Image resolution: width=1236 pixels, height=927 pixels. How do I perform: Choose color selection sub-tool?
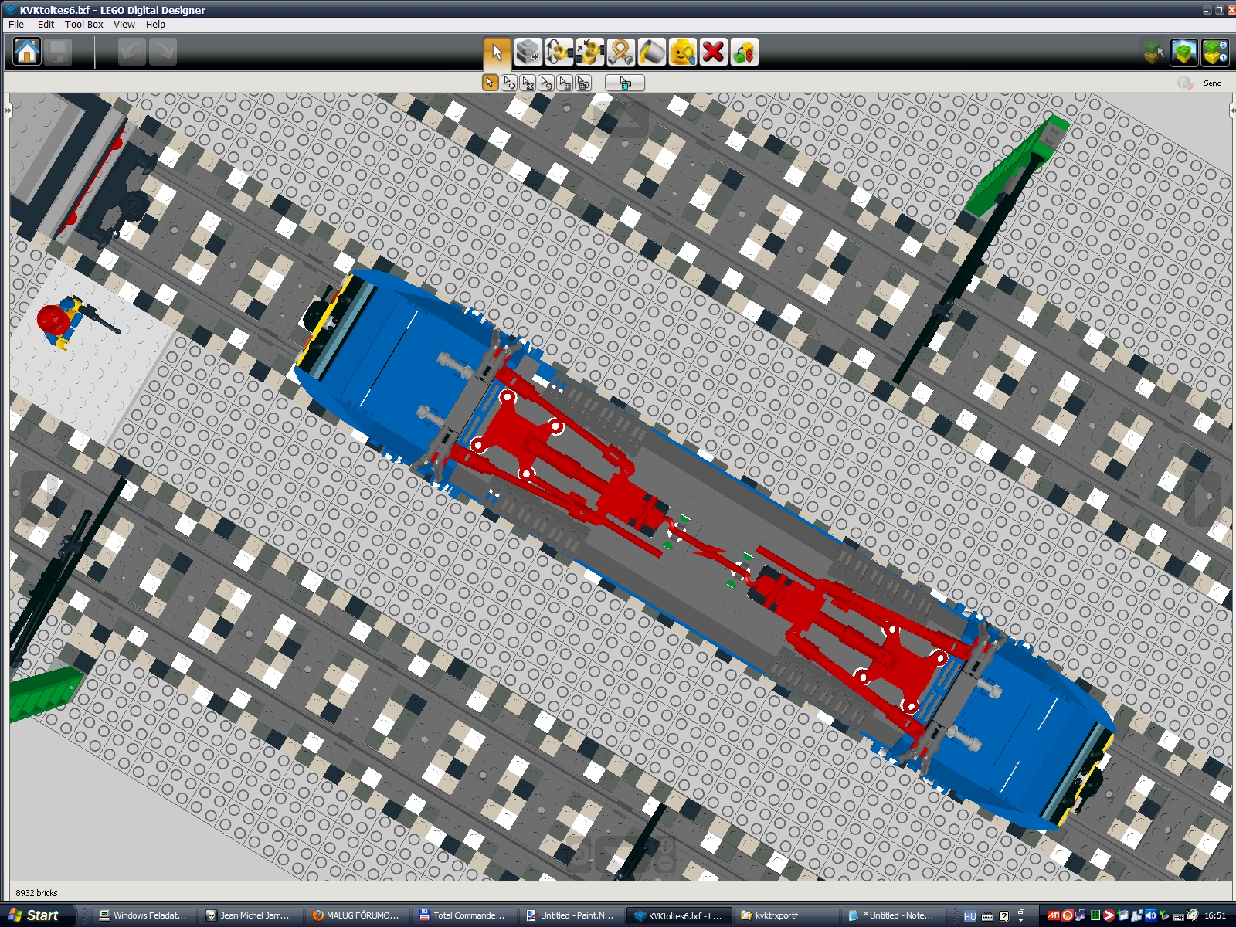546,83
